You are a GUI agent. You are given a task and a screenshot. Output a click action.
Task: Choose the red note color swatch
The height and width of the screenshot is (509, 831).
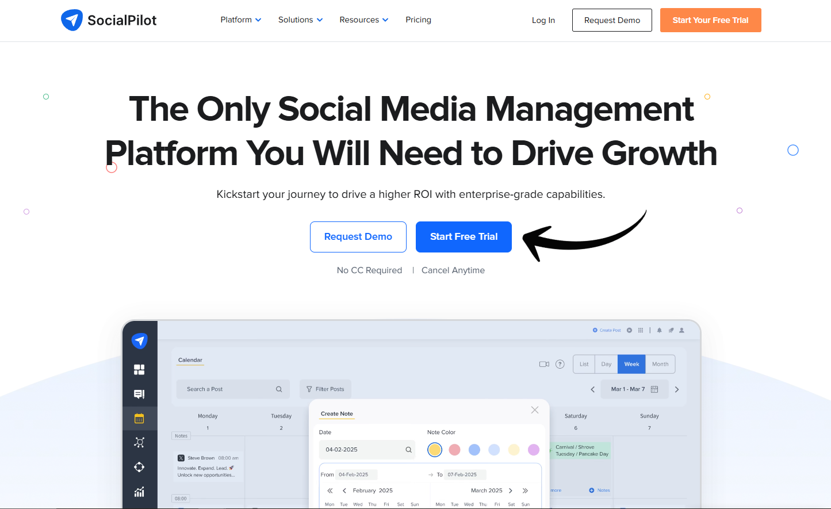click(x=454, y=450)
